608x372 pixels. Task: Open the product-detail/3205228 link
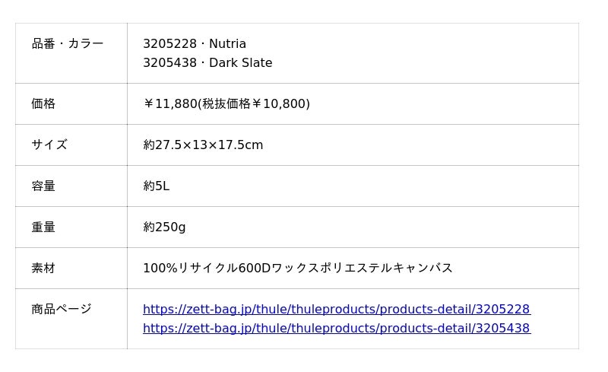tap(336, 309)
